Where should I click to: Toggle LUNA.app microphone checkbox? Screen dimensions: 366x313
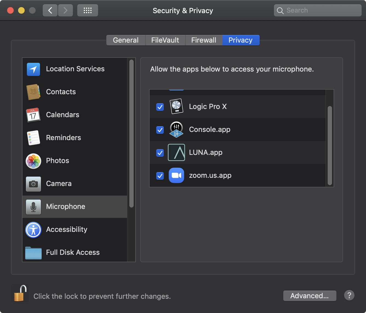(x=160, y=153)
